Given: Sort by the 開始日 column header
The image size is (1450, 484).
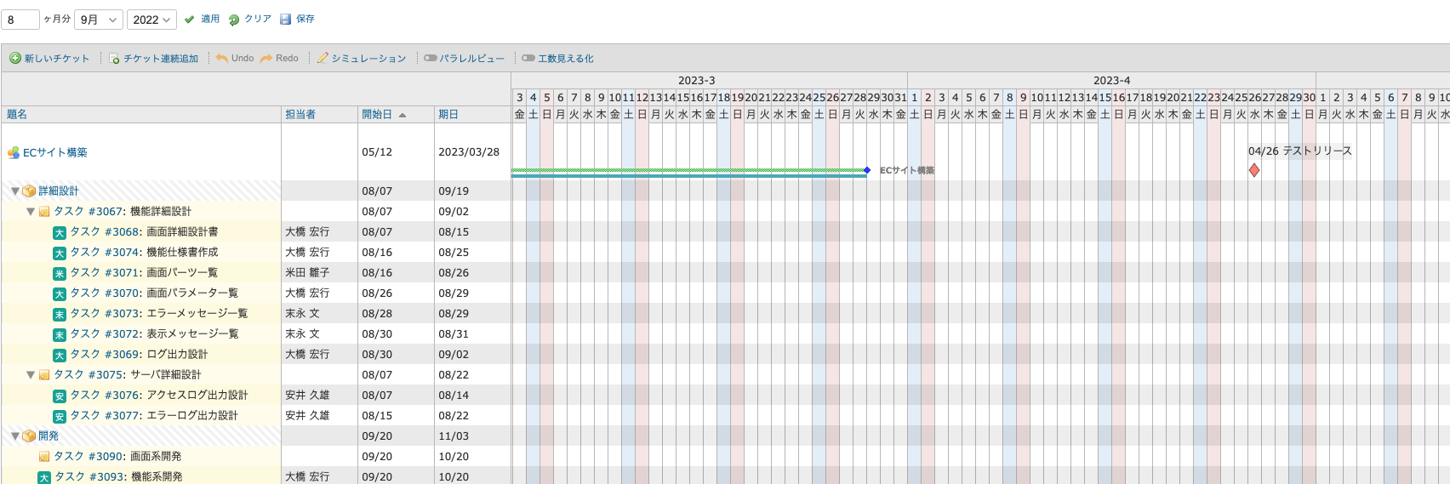Looking at the screenshot, I should tap(377, 115).
